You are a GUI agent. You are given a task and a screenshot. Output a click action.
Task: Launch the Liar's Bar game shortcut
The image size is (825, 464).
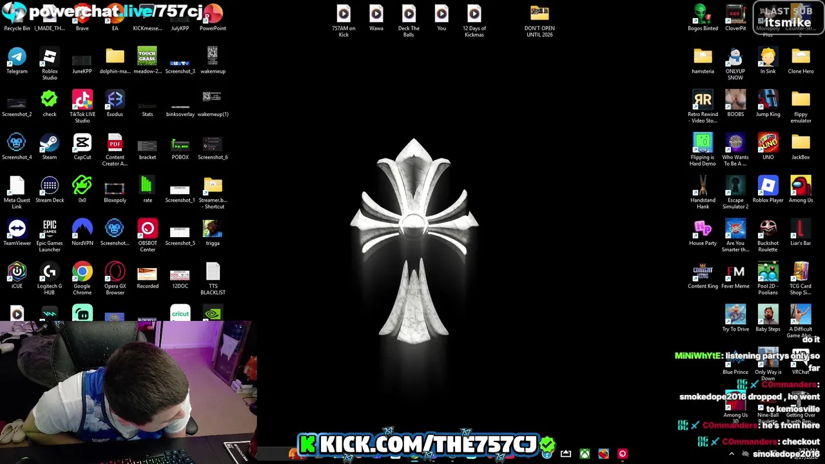[x=801, y=233]
